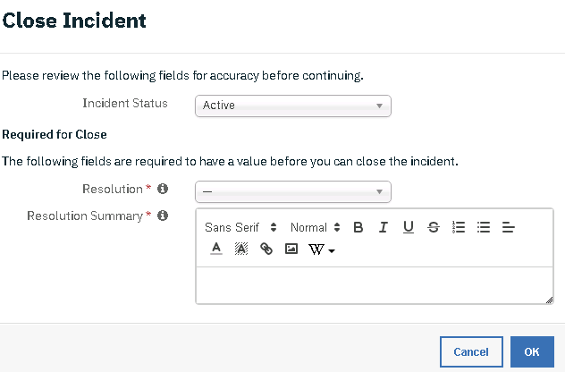Insert a bulleted list
Viewport: 565px width, 372px height.
click(484, 227)
